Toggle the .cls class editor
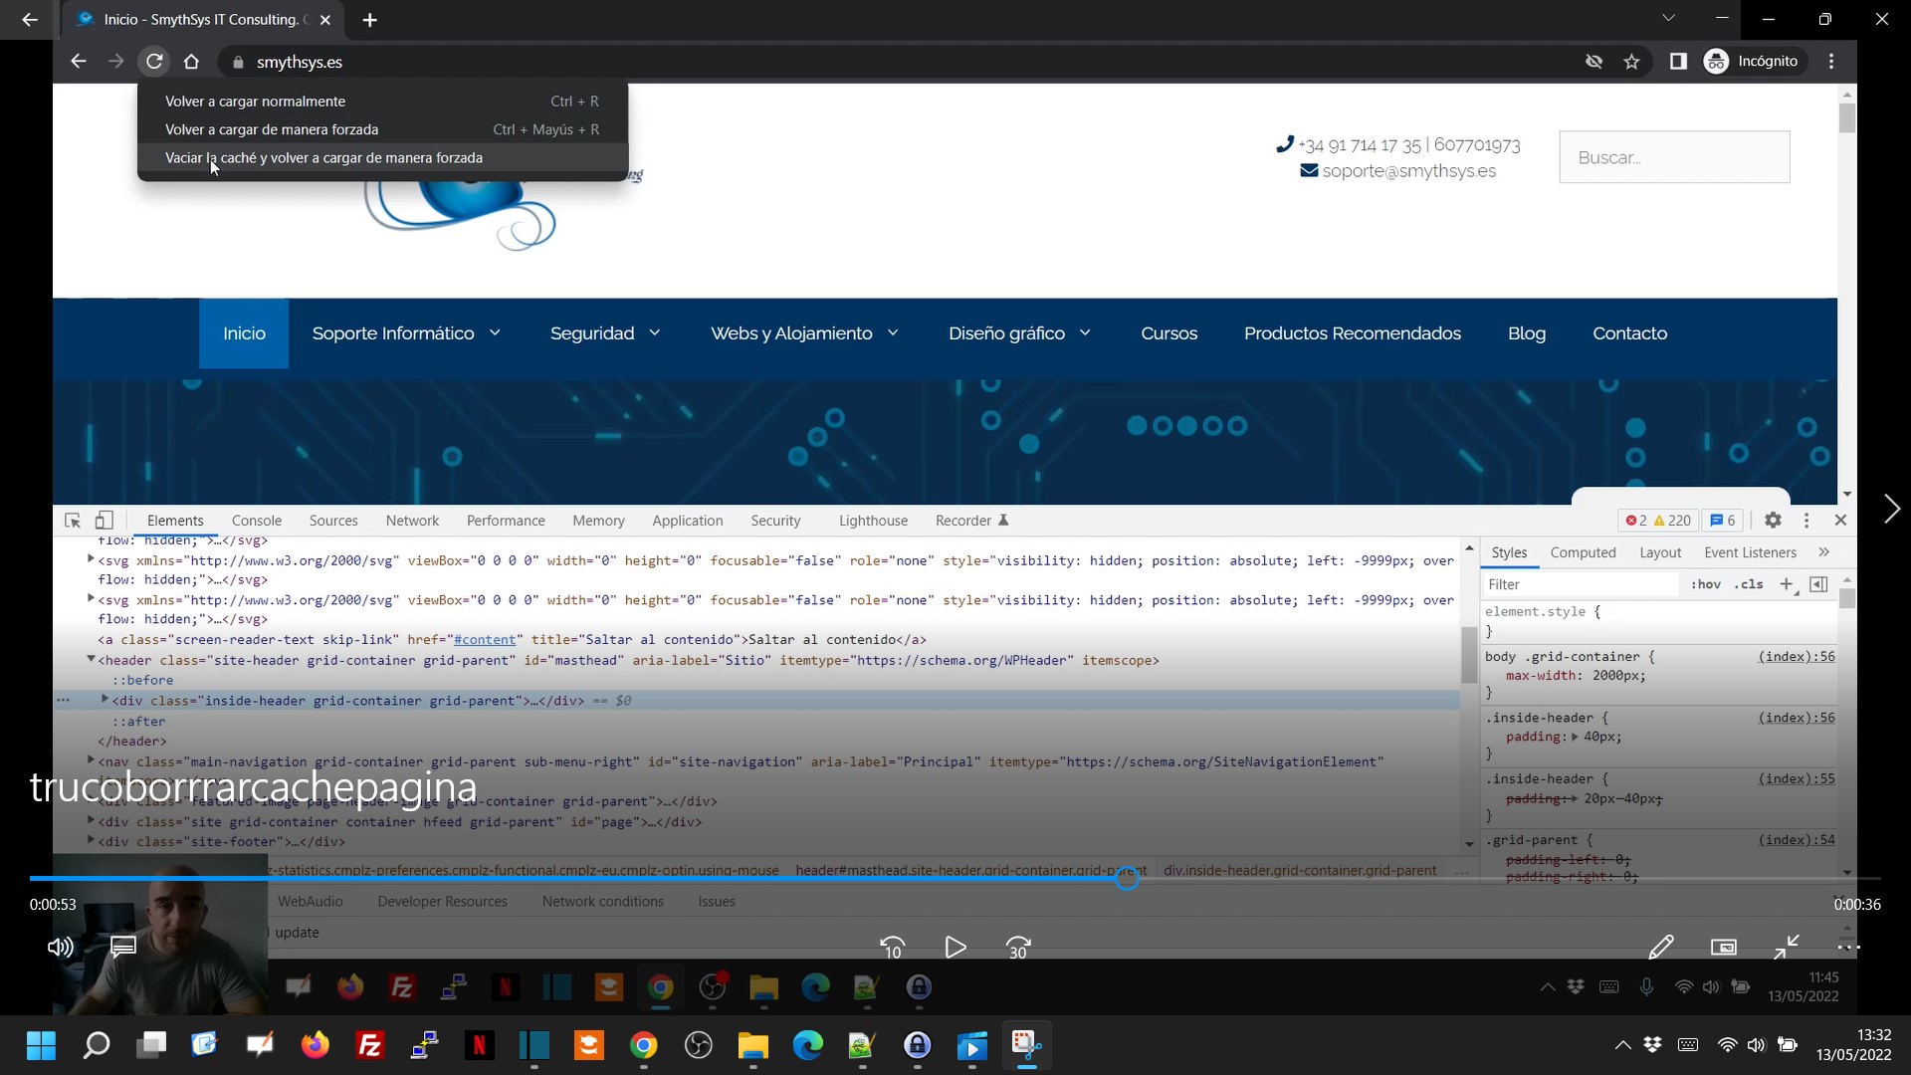The height and width of the screenshot is (1075, 1911). [x=1749, y=584]
